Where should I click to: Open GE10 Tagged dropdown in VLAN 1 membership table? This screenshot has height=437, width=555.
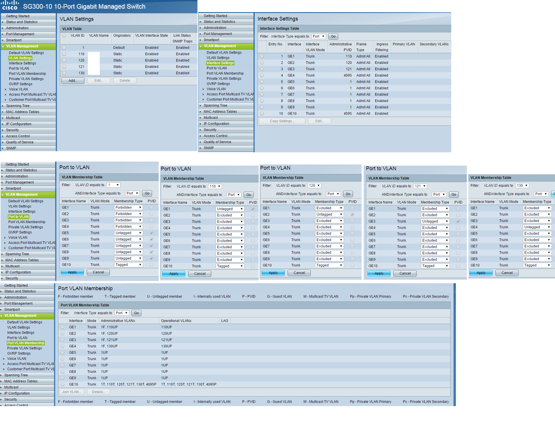click(128, 265)
